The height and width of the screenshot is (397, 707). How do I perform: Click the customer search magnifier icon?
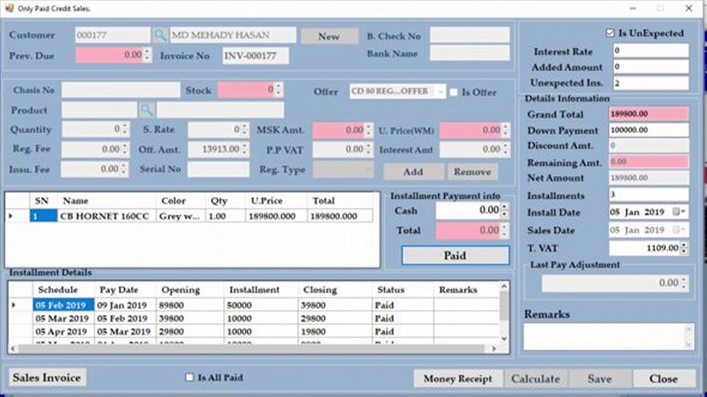(160, 35)
